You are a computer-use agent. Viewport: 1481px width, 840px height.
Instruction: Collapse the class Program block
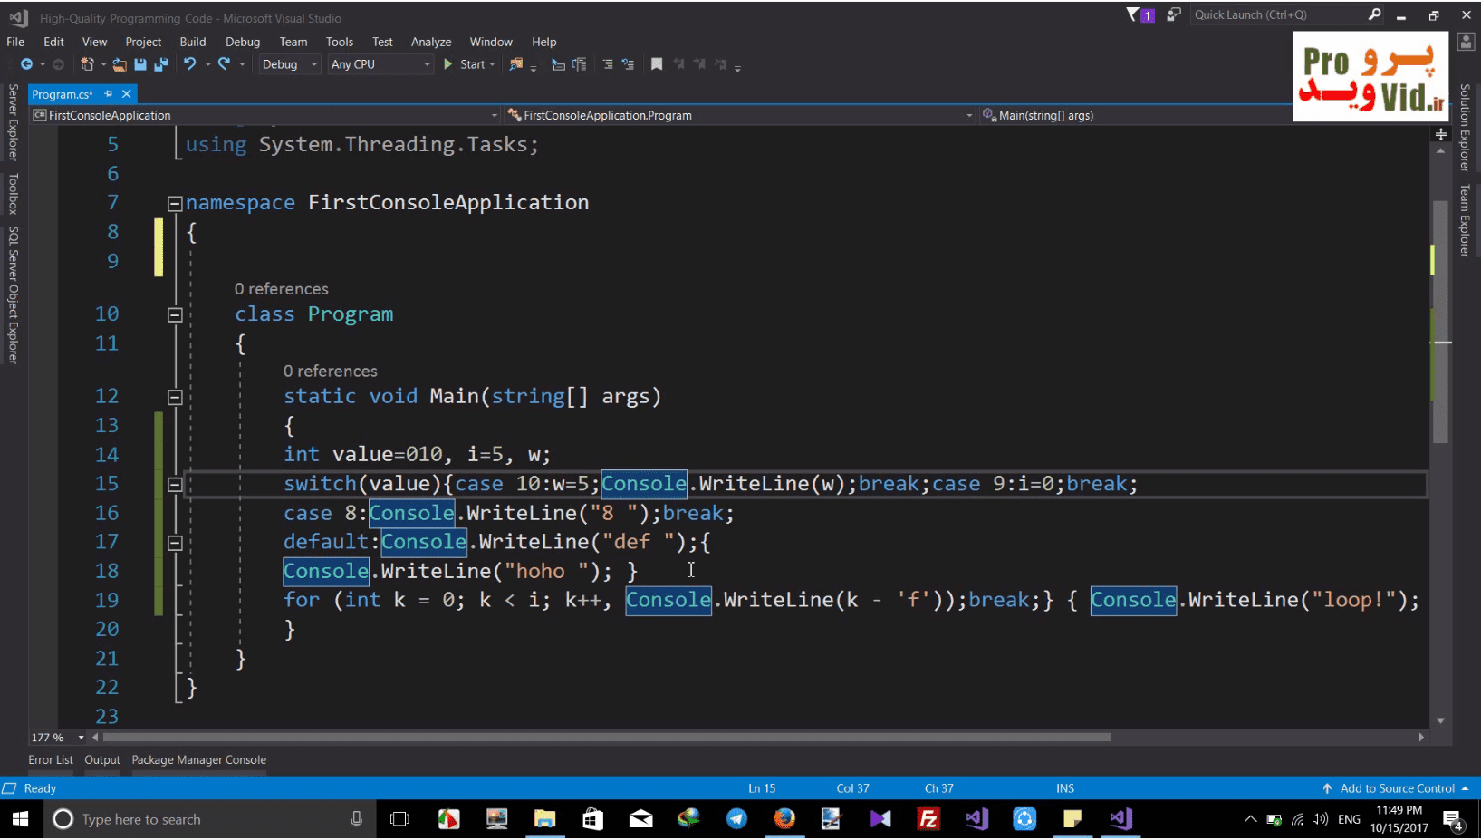pos(175,314)
